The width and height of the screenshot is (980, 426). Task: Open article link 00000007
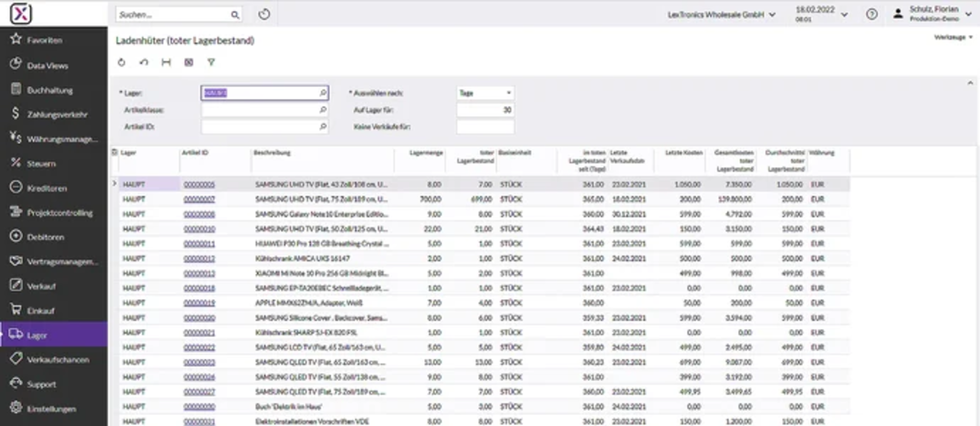pyautogui.click(x=199, y=199)
